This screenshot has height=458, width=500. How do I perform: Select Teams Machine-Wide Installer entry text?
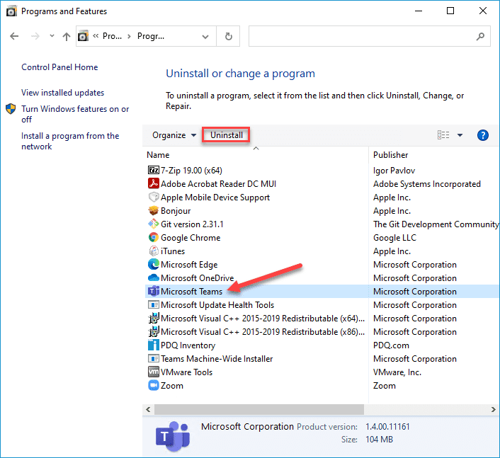(x=217, y=359)
